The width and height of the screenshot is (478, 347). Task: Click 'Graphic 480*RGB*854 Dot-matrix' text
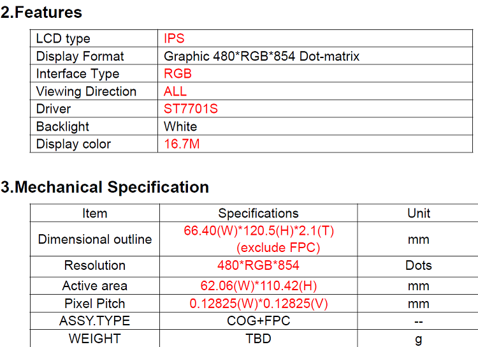point(261,56)
